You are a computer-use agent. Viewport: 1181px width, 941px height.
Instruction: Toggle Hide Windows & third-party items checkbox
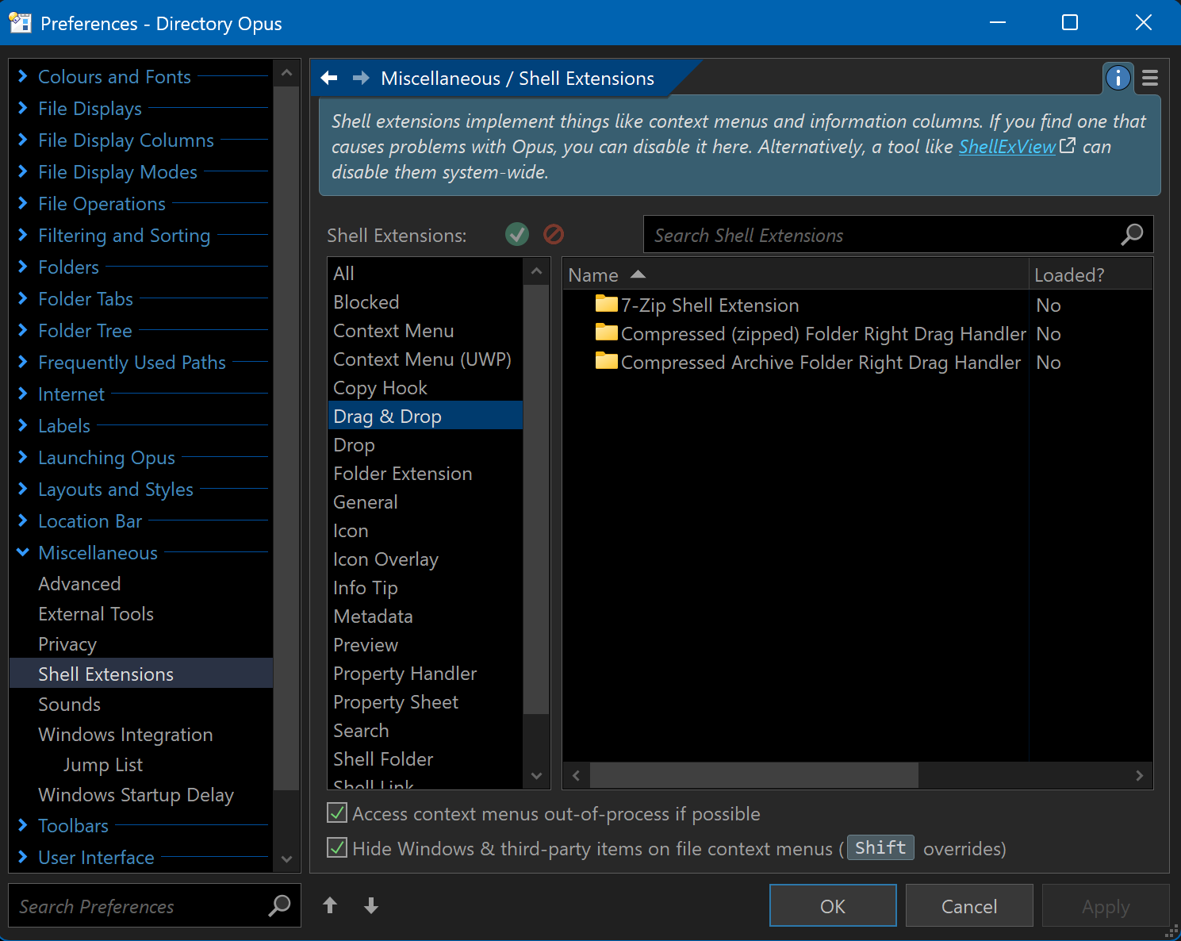pyautogui.click(x=337, y=847)
